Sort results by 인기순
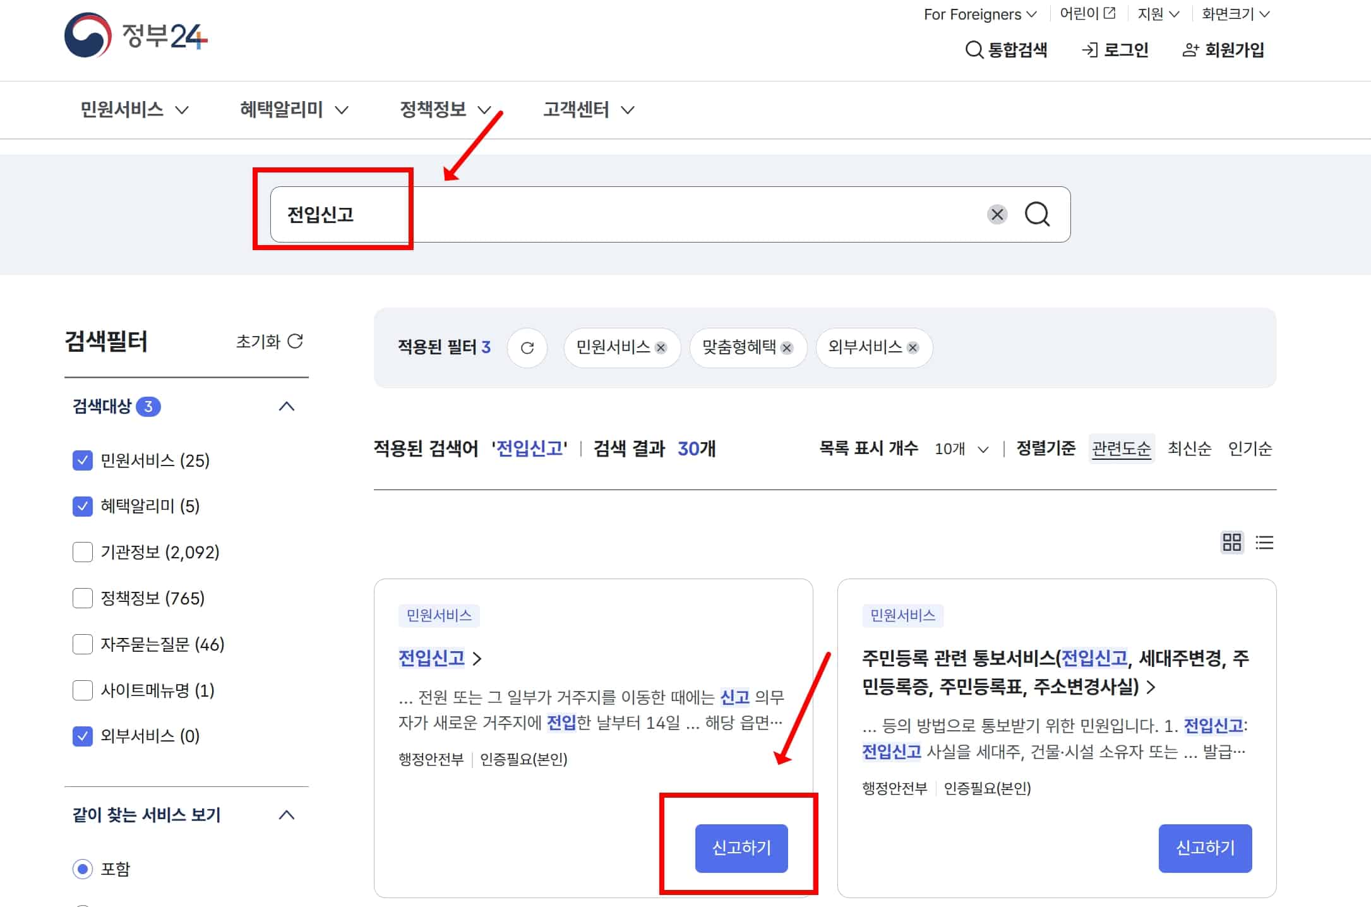 pos(1250,448)
